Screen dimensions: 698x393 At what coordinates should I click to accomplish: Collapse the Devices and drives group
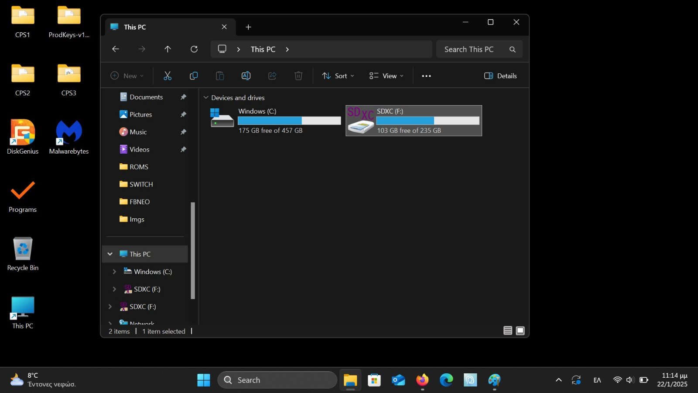tap(206, 98)
